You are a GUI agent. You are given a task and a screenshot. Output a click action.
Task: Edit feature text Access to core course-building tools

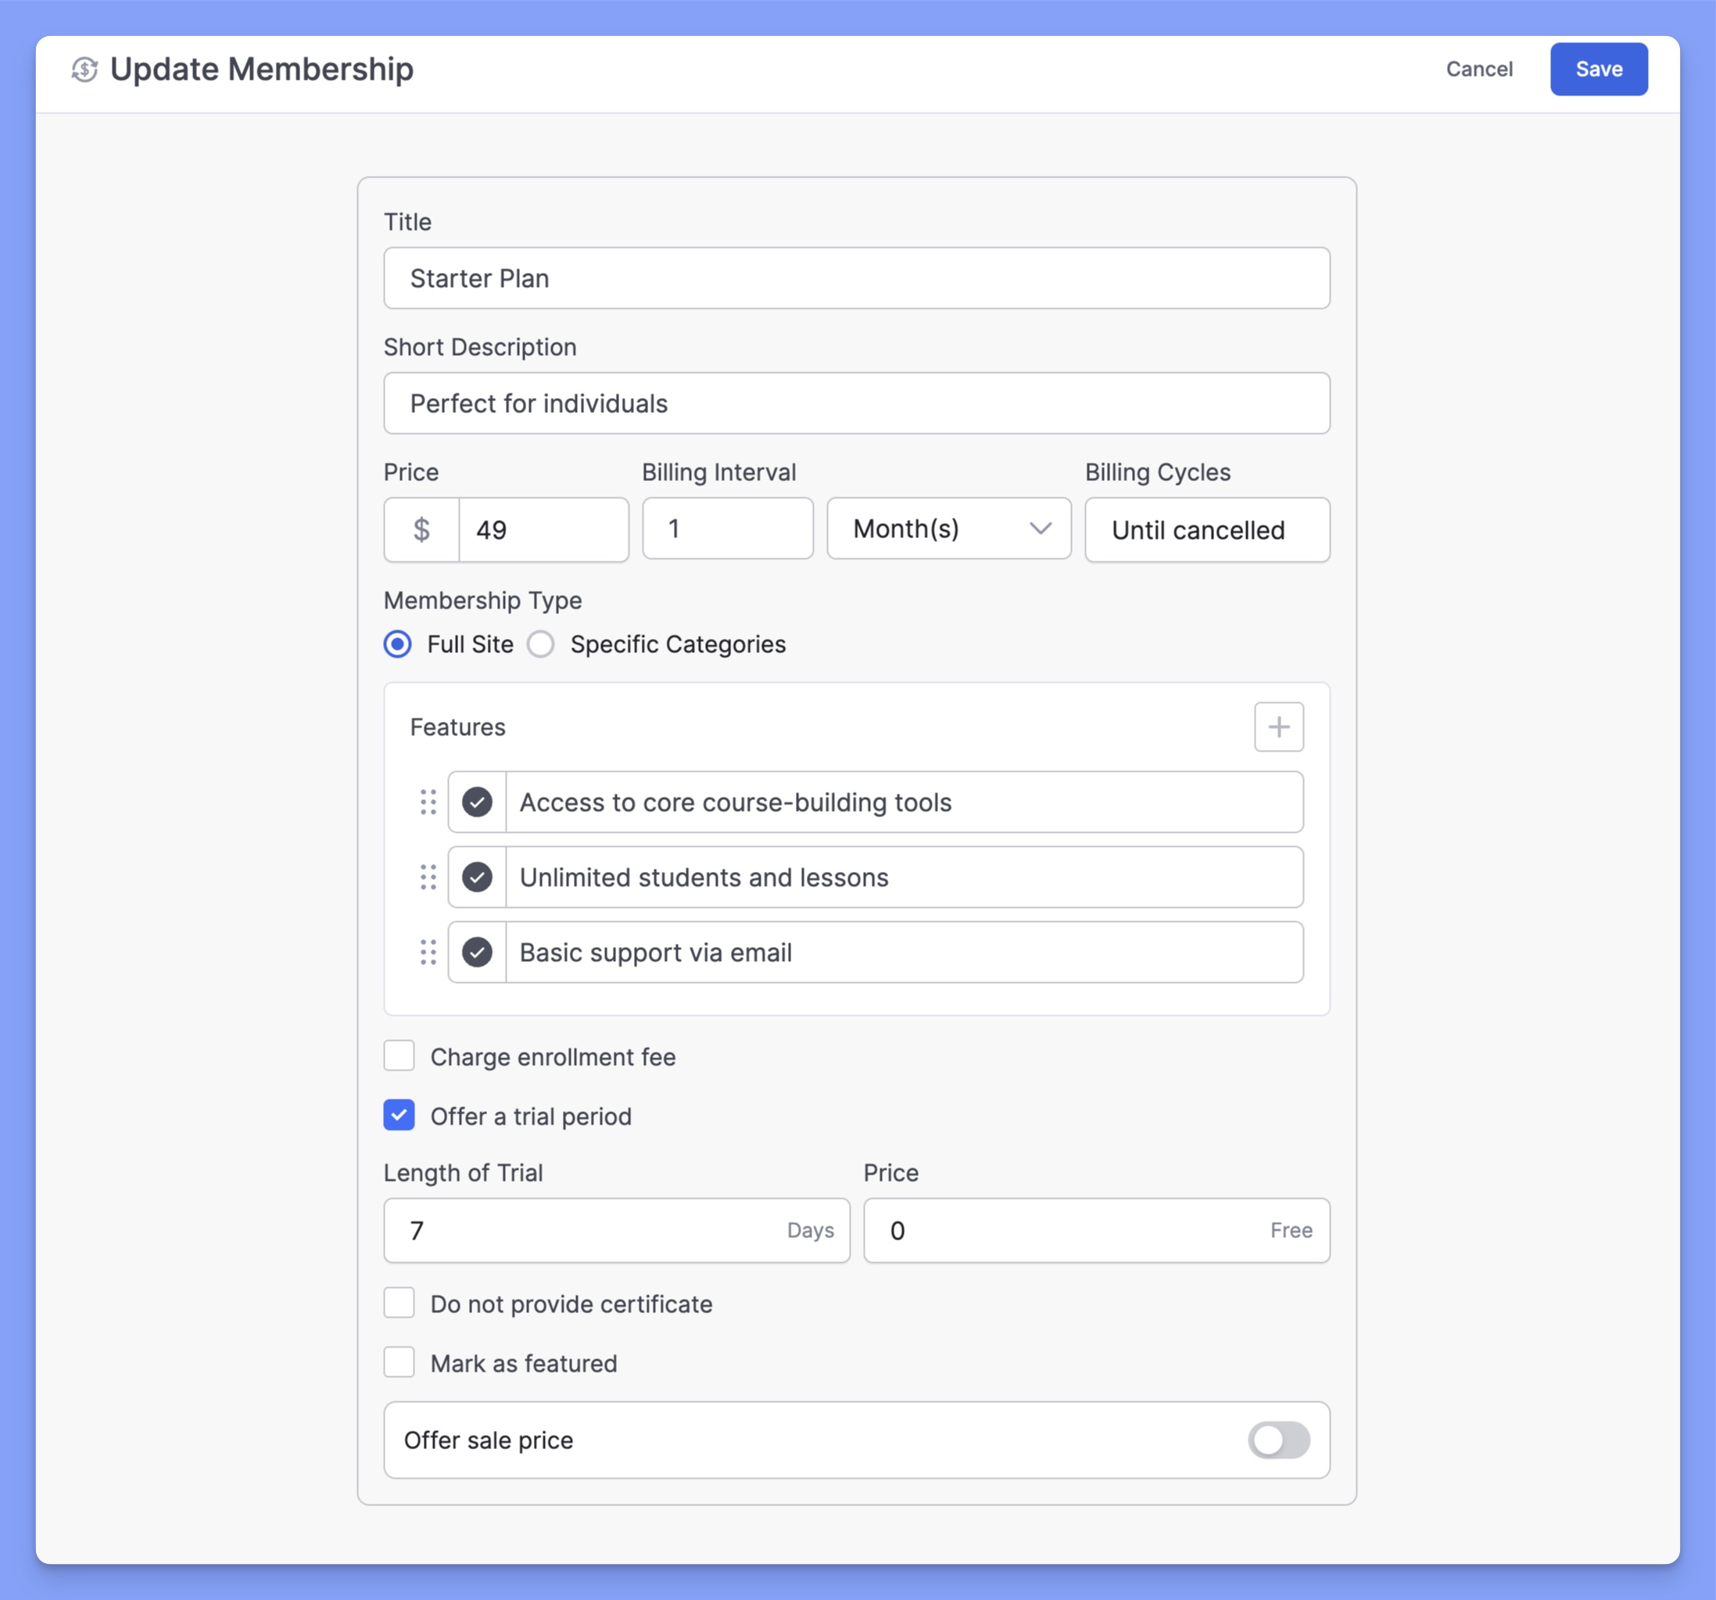904,802
